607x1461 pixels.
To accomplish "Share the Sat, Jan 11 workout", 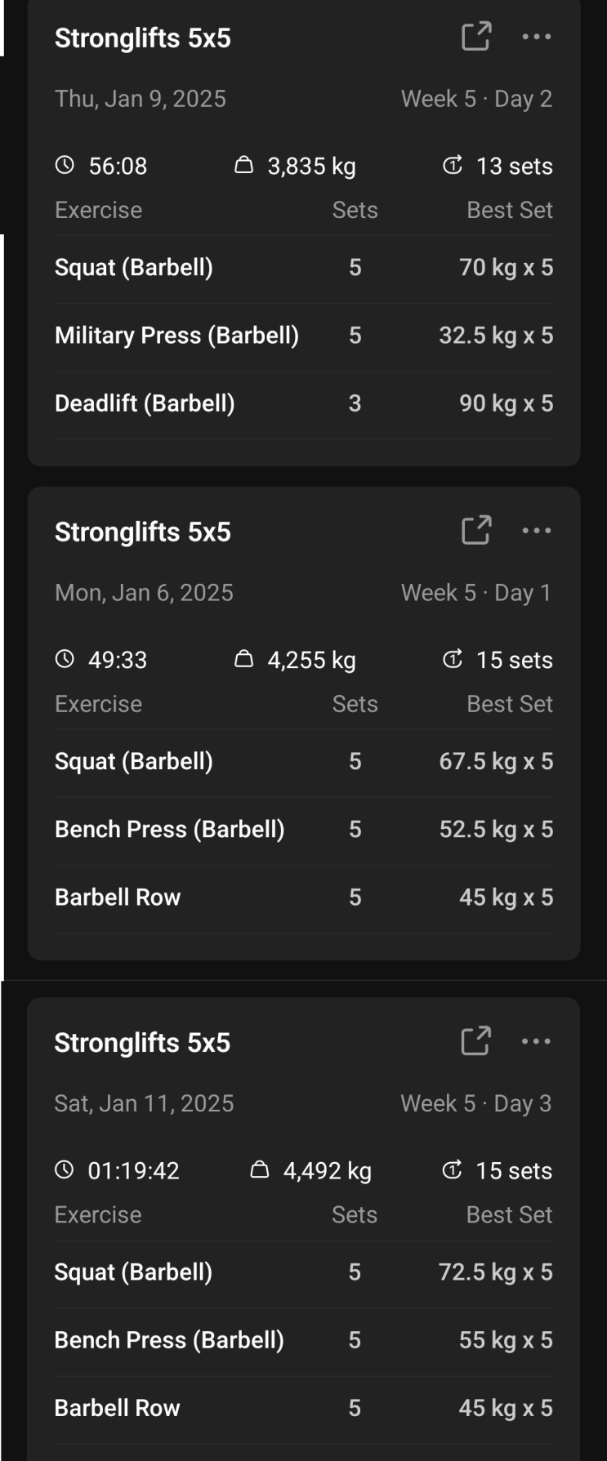I will 475,1041.
